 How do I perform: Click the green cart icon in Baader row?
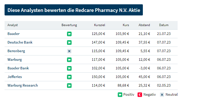coord(69,34)
